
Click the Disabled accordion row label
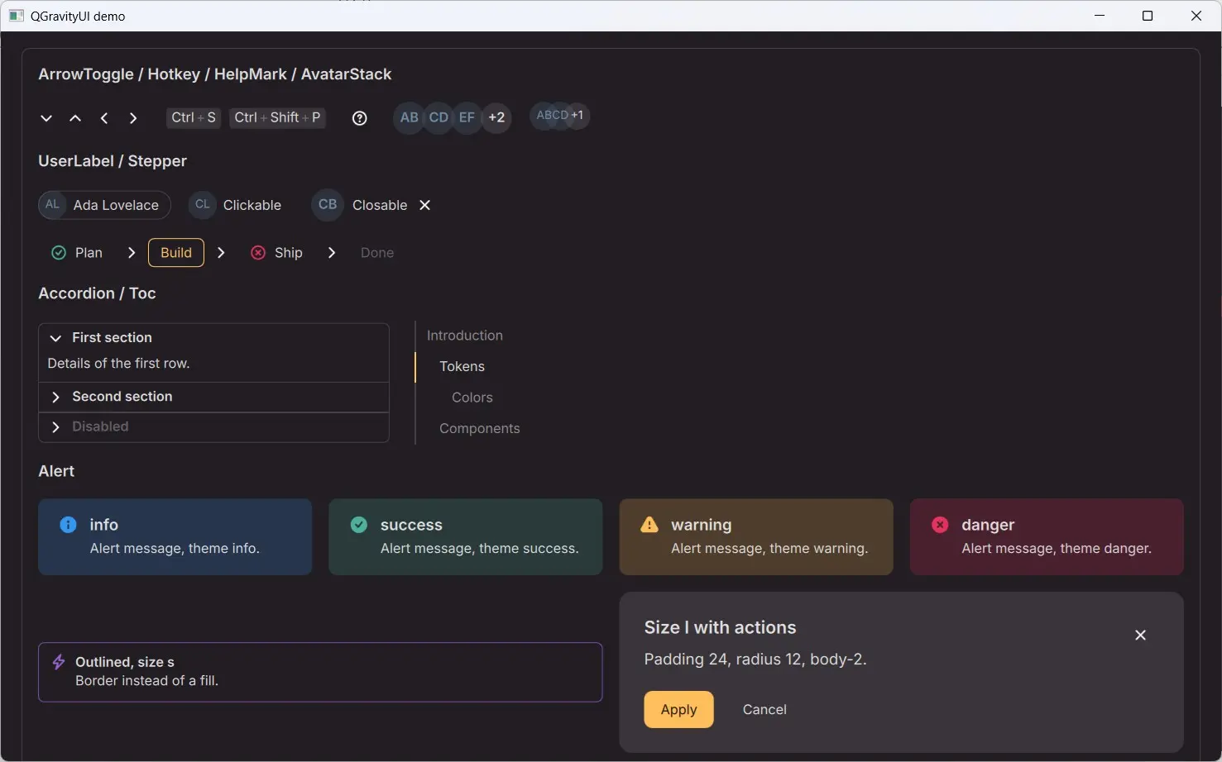100,426
